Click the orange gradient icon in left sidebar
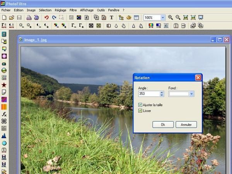This screenshot has height=174, width=232. click(x=4, y=107)
